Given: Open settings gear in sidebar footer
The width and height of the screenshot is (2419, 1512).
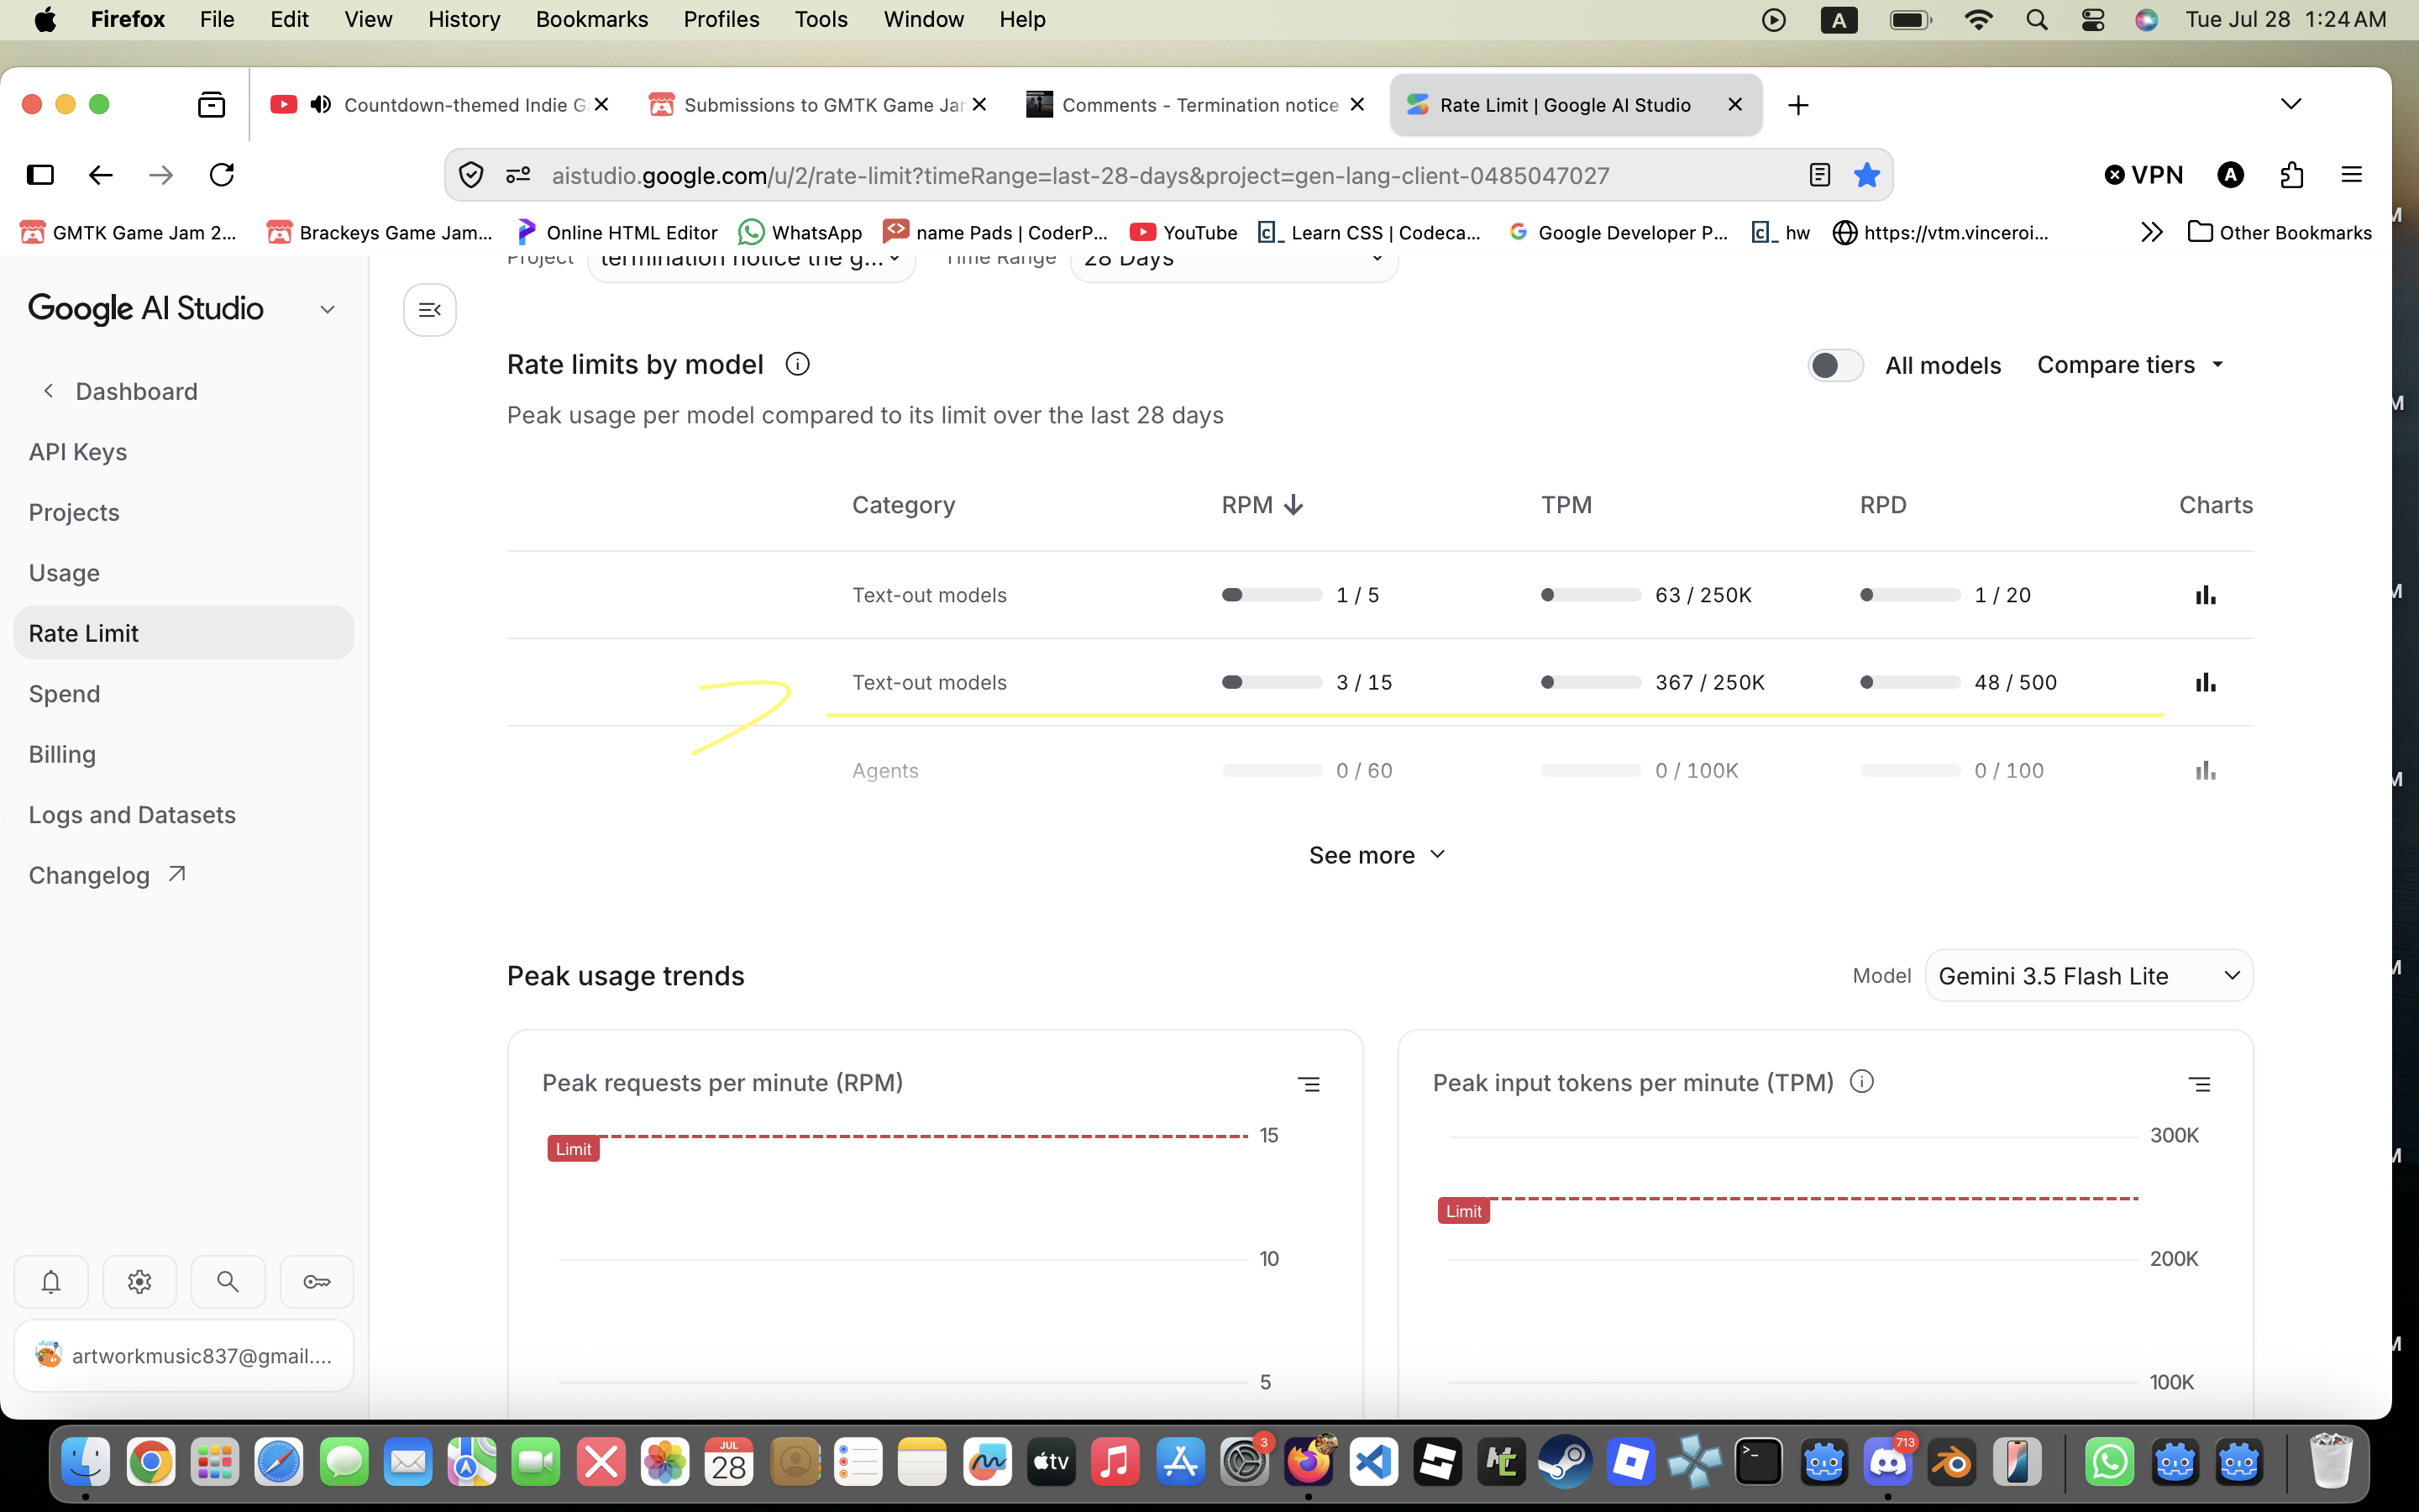Looking at the screenshot, I should click(x=140, y=1281).
